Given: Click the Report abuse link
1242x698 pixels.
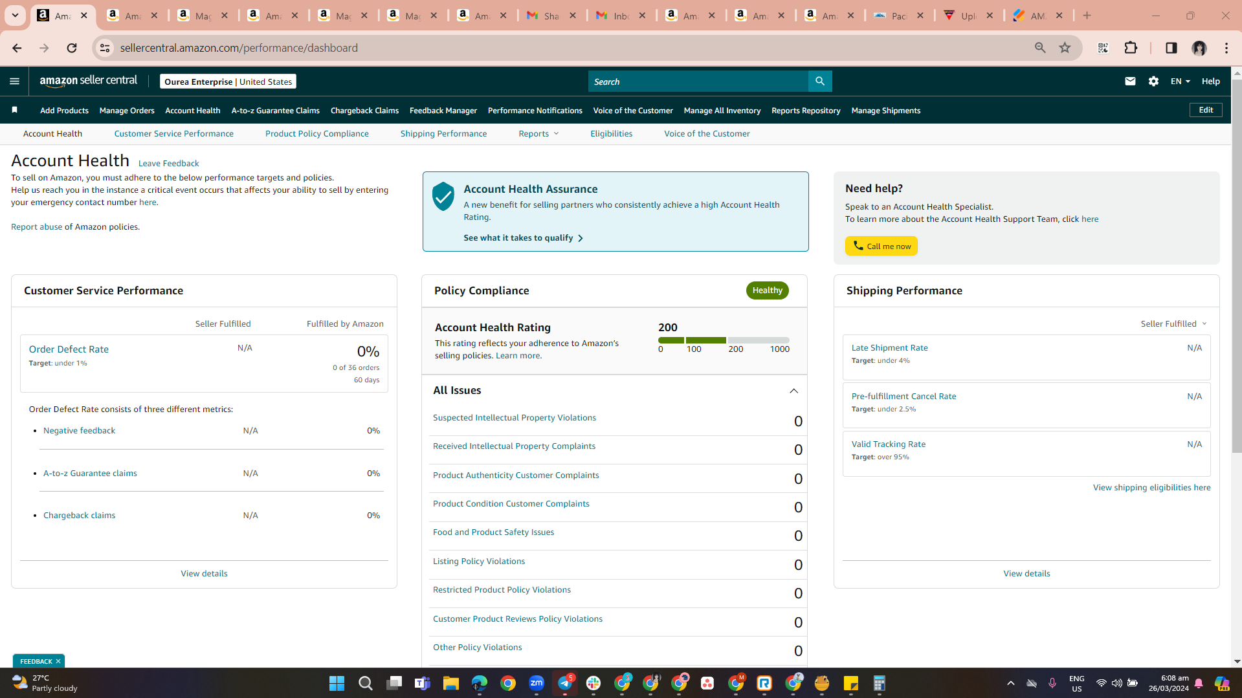Looking at the screenshot, I should point(37,227).
